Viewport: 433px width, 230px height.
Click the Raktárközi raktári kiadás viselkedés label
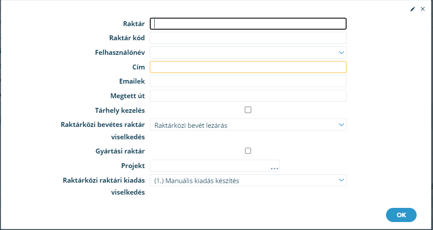point(104,187)
